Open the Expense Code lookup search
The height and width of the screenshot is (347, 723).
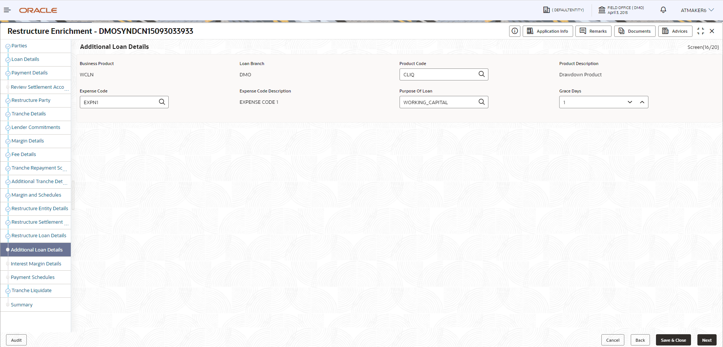162,102
